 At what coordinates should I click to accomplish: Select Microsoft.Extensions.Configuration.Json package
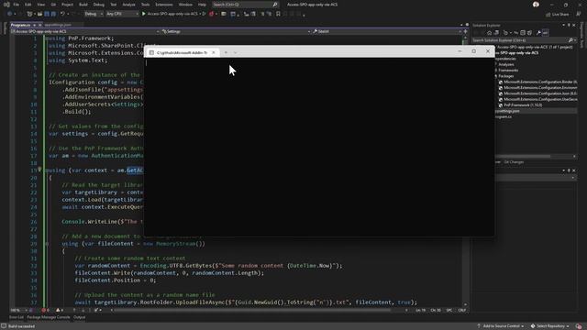(540, 93)
